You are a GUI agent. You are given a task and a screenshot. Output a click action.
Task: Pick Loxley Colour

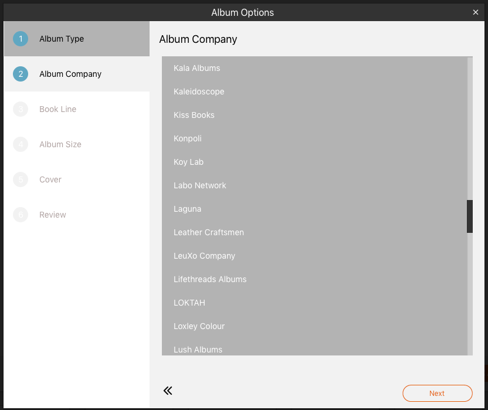[x=314, y=326]
